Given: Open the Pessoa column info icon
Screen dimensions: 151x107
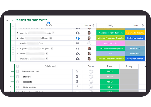Looking at the screenshot, I should [x=93, y=26].
